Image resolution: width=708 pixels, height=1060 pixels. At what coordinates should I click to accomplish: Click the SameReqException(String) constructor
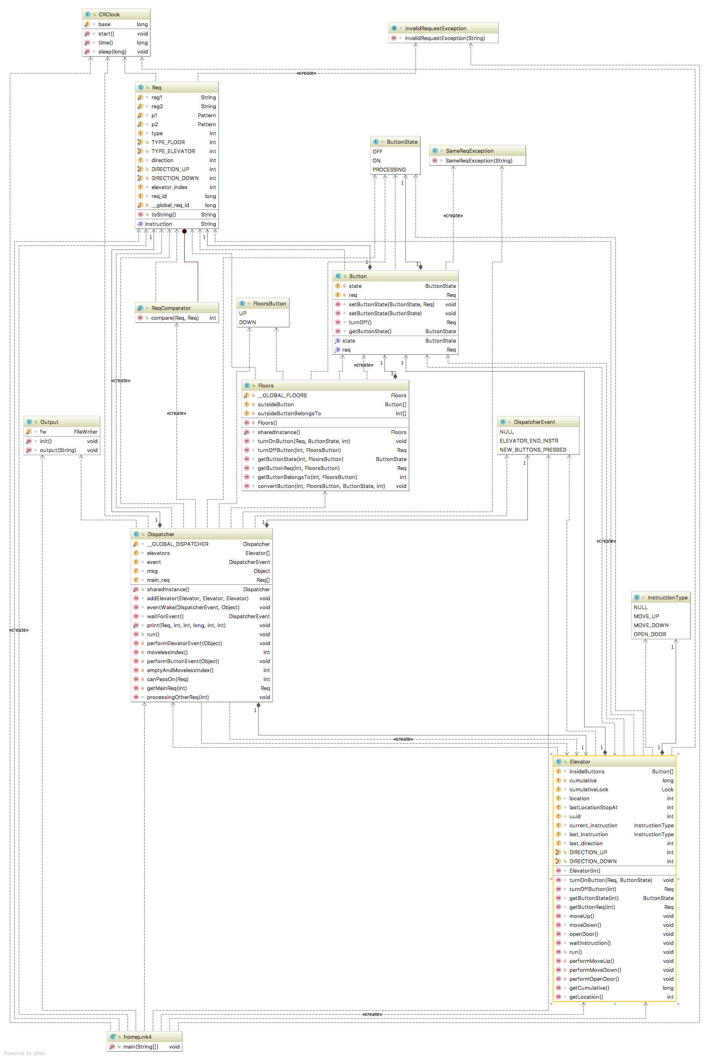478,161
